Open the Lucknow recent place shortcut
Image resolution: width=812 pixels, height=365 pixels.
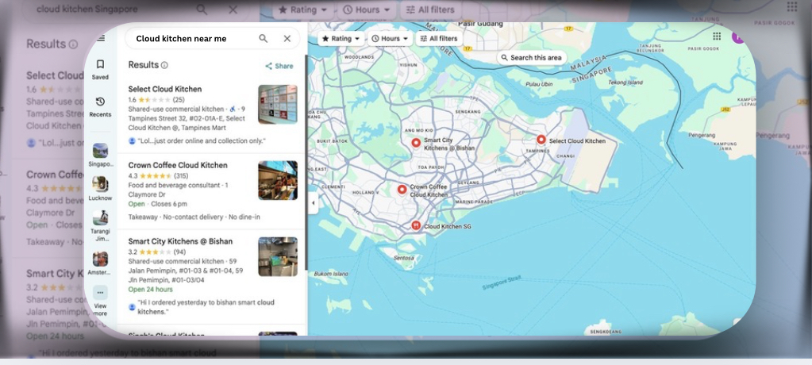pyautogui.click(x=100, y=189)
